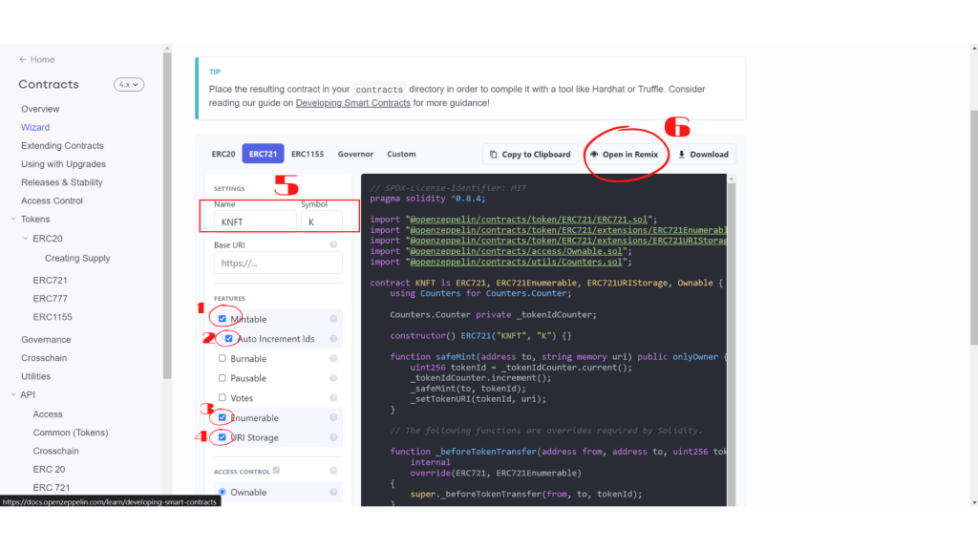Click Copy to Clipboard button

click(529, 154)
